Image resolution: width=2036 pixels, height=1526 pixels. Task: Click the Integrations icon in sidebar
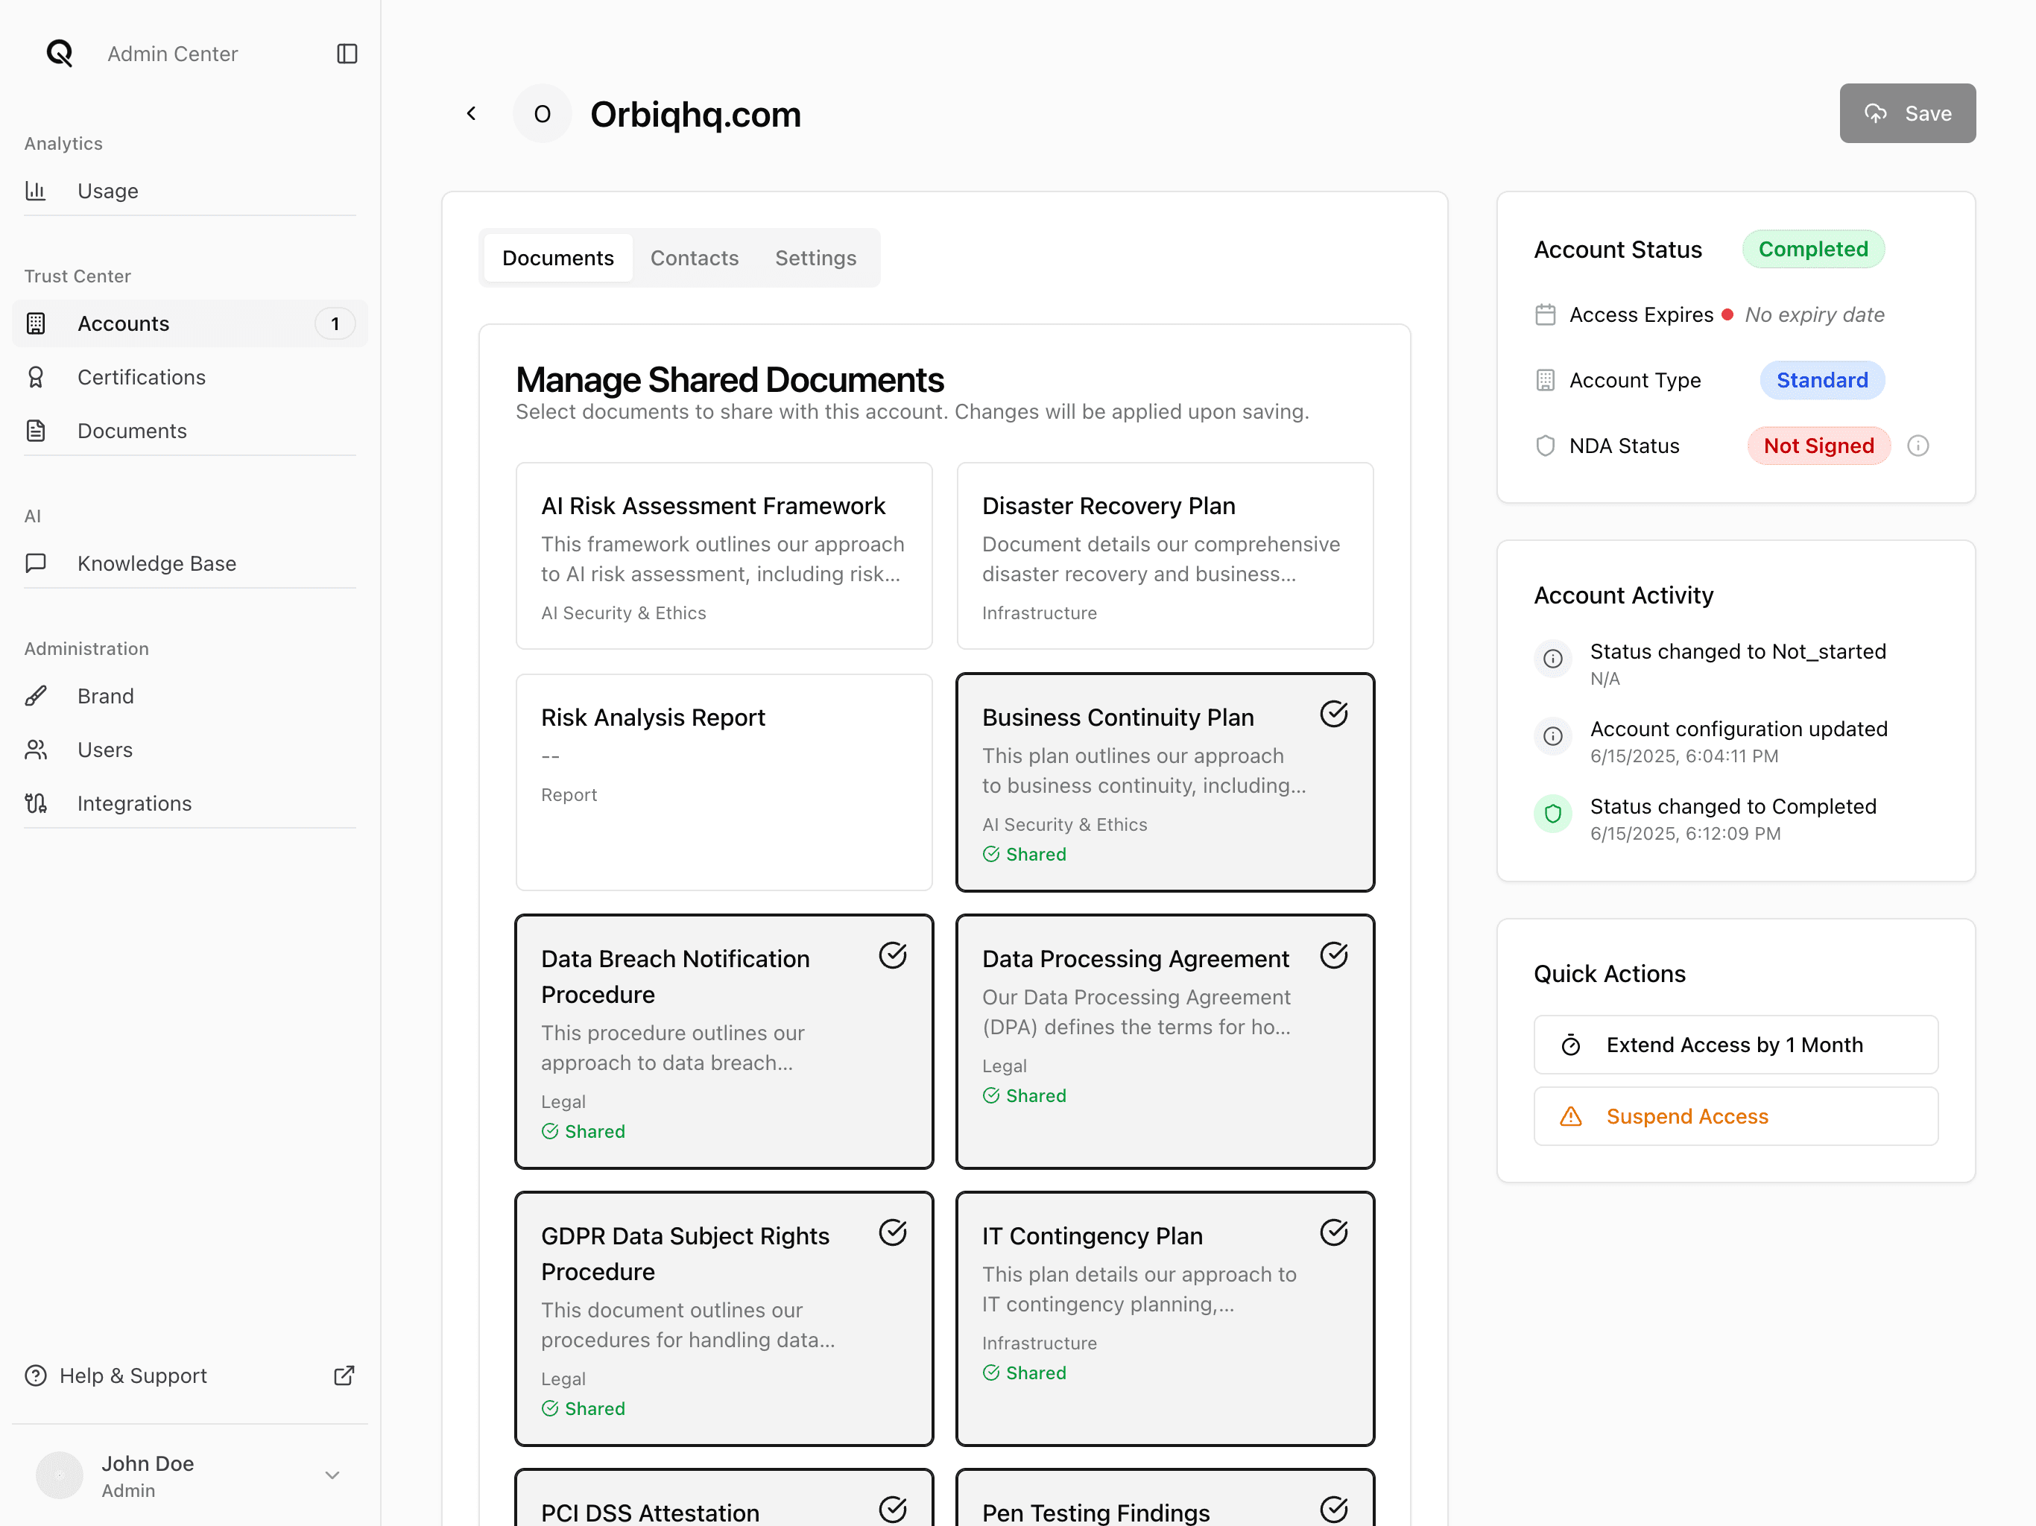(36, 803)
